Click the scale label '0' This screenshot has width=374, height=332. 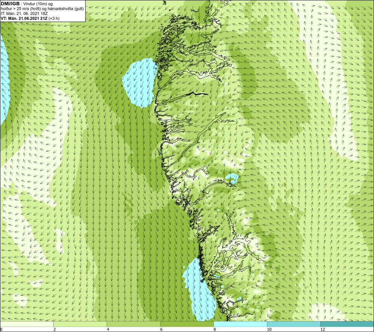1,329
